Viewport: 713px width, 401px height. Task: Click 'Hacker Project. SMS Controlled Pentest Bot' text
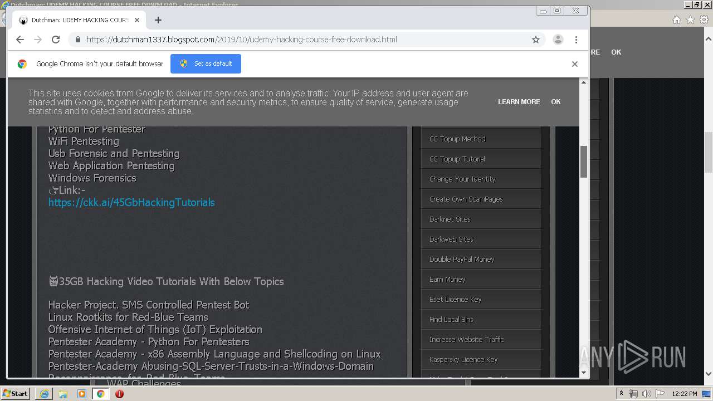149,305
